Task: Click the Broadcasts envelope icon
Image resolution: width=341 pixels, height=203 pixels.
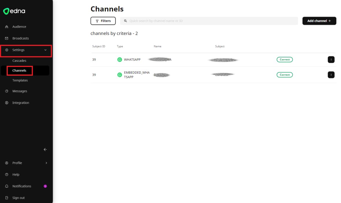Action: pyautogui.click(x=7, y=38)
